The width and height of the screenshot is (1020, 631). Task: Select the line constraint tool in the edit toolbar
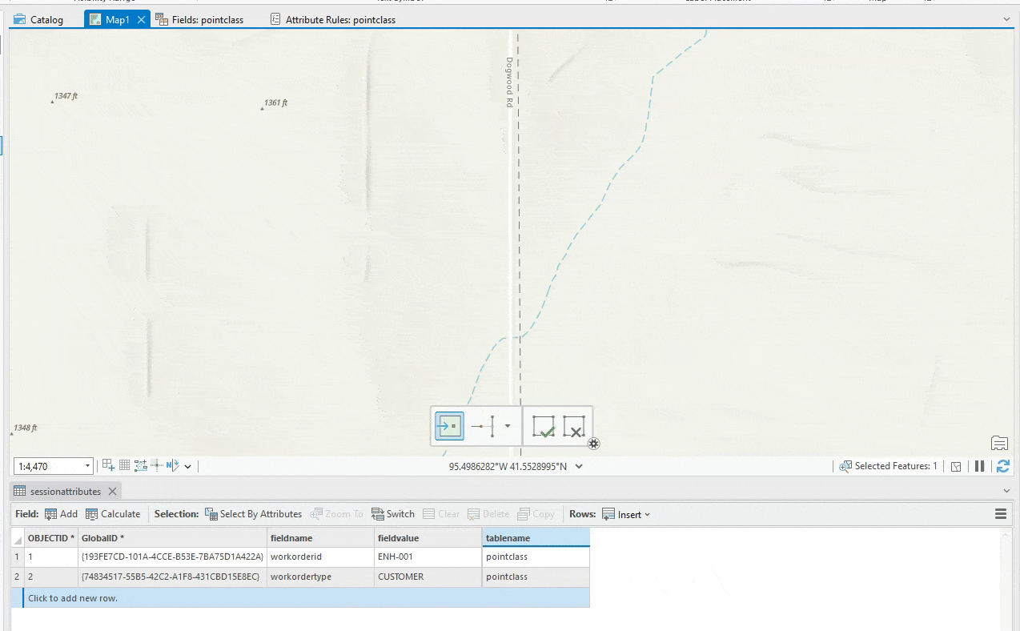483,426
